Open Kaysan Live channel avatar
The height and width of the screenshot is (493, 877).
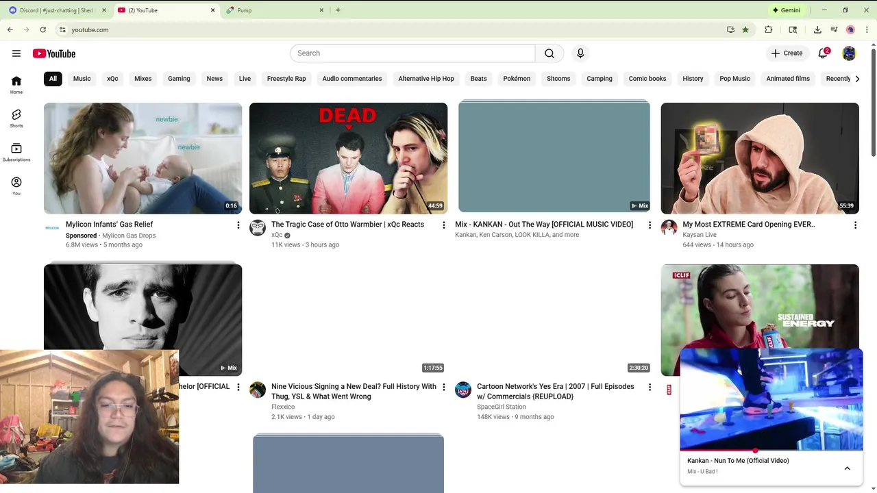click(669, 228)
